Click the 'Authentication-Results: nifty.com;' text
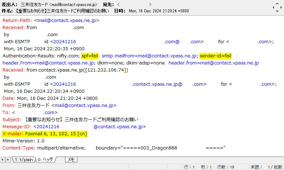This screenshot has width=284, height=170. (41, 56)
